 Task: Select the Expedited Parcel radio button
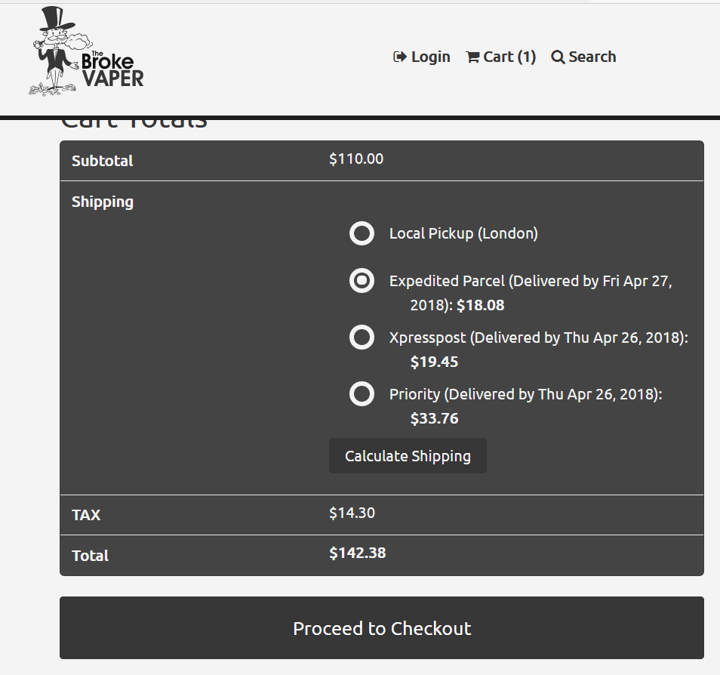(x=362, y=281)
